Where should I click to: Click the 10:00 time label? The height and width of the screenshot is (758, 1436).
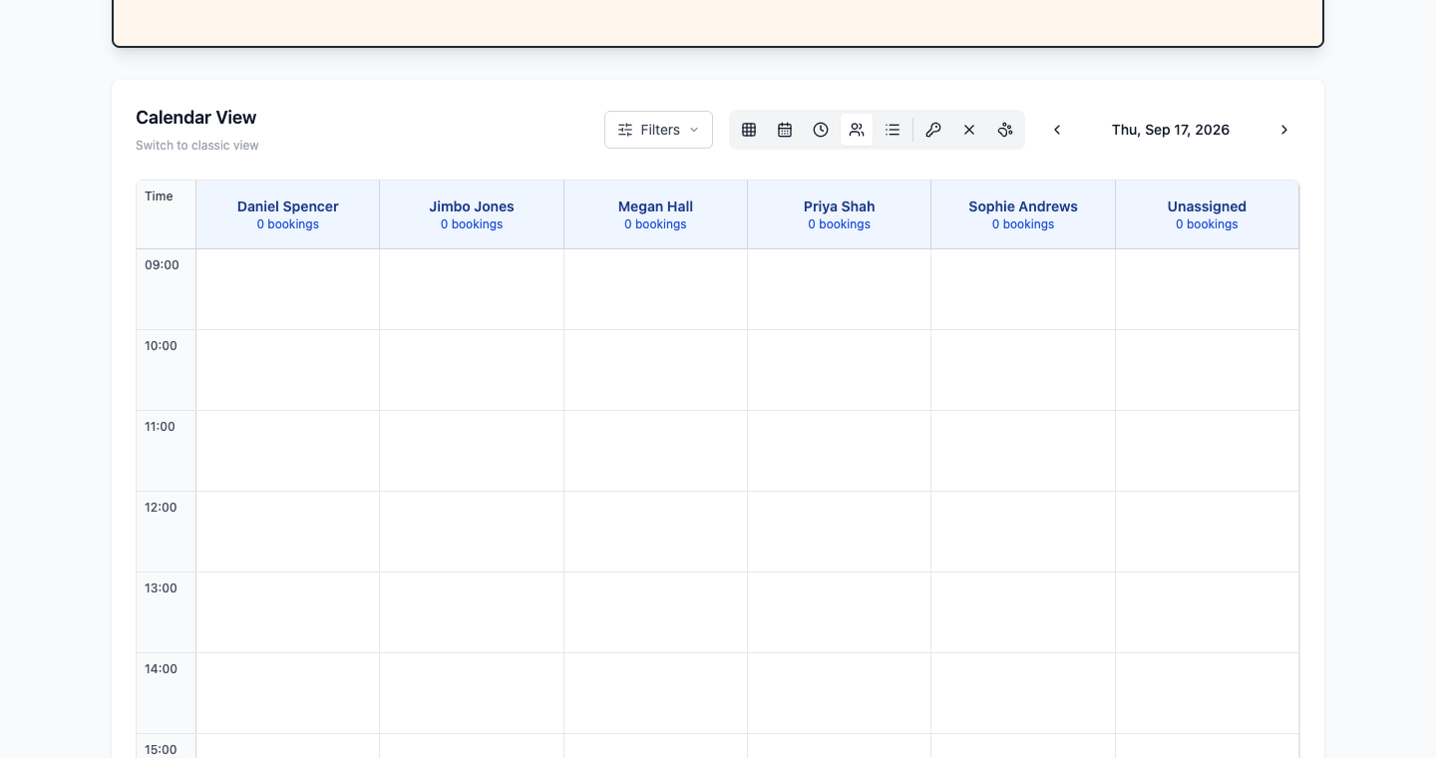pyautogui.click(x=161, y=346)
